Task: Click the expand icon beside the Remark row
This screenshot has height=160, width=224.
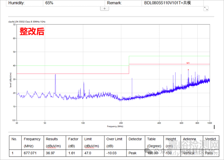Action: click(x=206, y=8)
